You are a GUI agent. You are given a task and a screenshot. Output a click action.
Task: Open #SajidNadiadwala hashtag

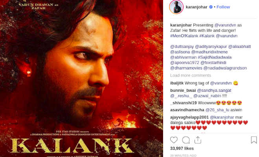tap(215, 57)
